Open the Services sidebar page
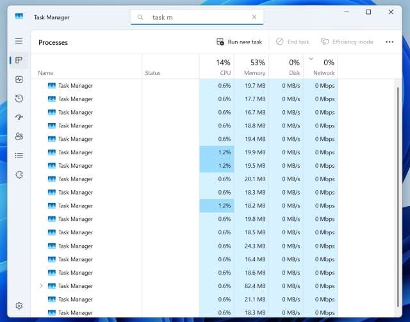This screenshot has width=410, height=322. [x=19, y=174]
